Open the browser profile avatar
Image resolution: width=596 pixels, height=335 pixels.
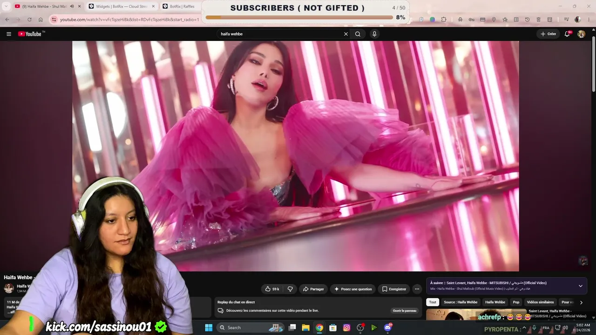[x=577, y=20]
